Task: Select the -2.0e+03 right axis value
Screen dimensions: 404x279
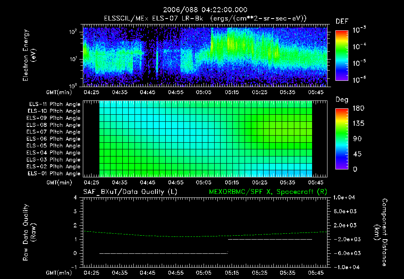Action: click(346, 239)
